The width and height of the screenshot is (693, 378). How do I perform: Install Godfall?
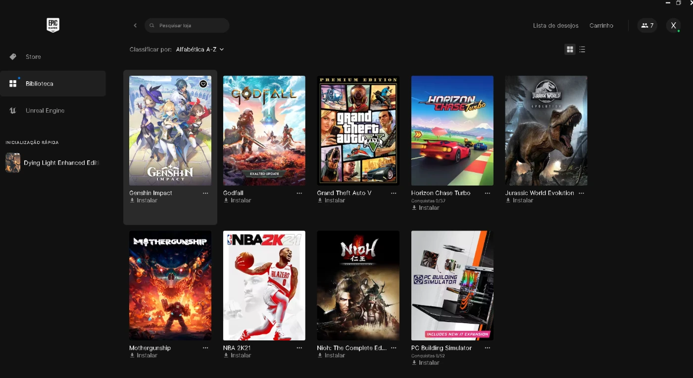point(238,200)
